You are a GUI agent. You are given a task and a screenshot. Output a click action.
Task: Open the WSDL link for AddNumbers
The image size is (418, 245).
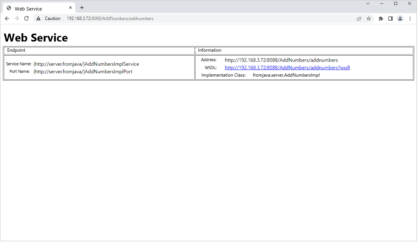click(287, 67)
